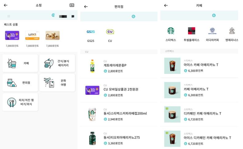Open CU 모바일상품권 2천원권 item
The image size is (243, 149).
[119, 90]
